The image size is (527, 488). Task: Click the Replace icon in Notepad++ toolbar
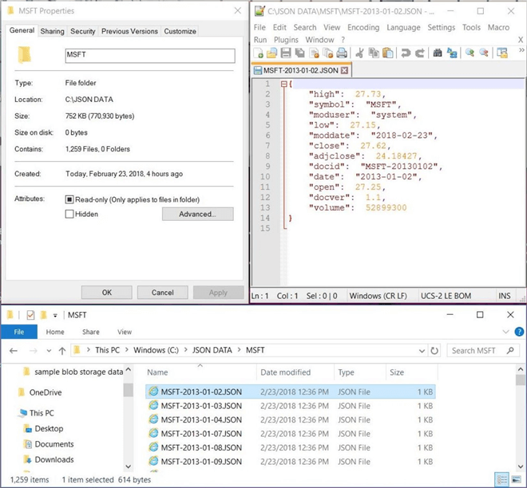(x=452, y=53)
